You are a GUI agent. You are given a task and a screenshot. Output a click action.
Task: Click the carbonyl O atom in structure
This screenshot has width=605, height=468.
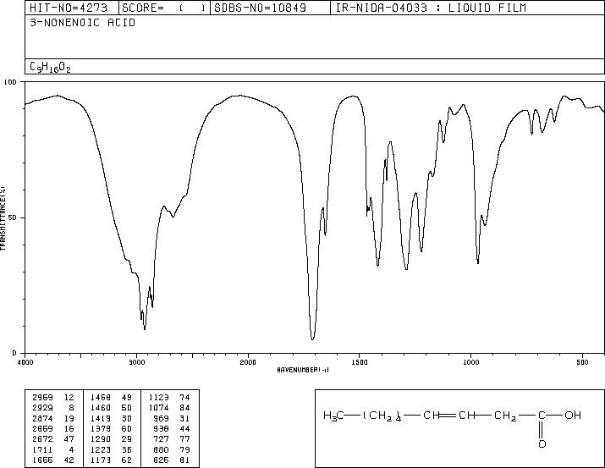(542, 443)
